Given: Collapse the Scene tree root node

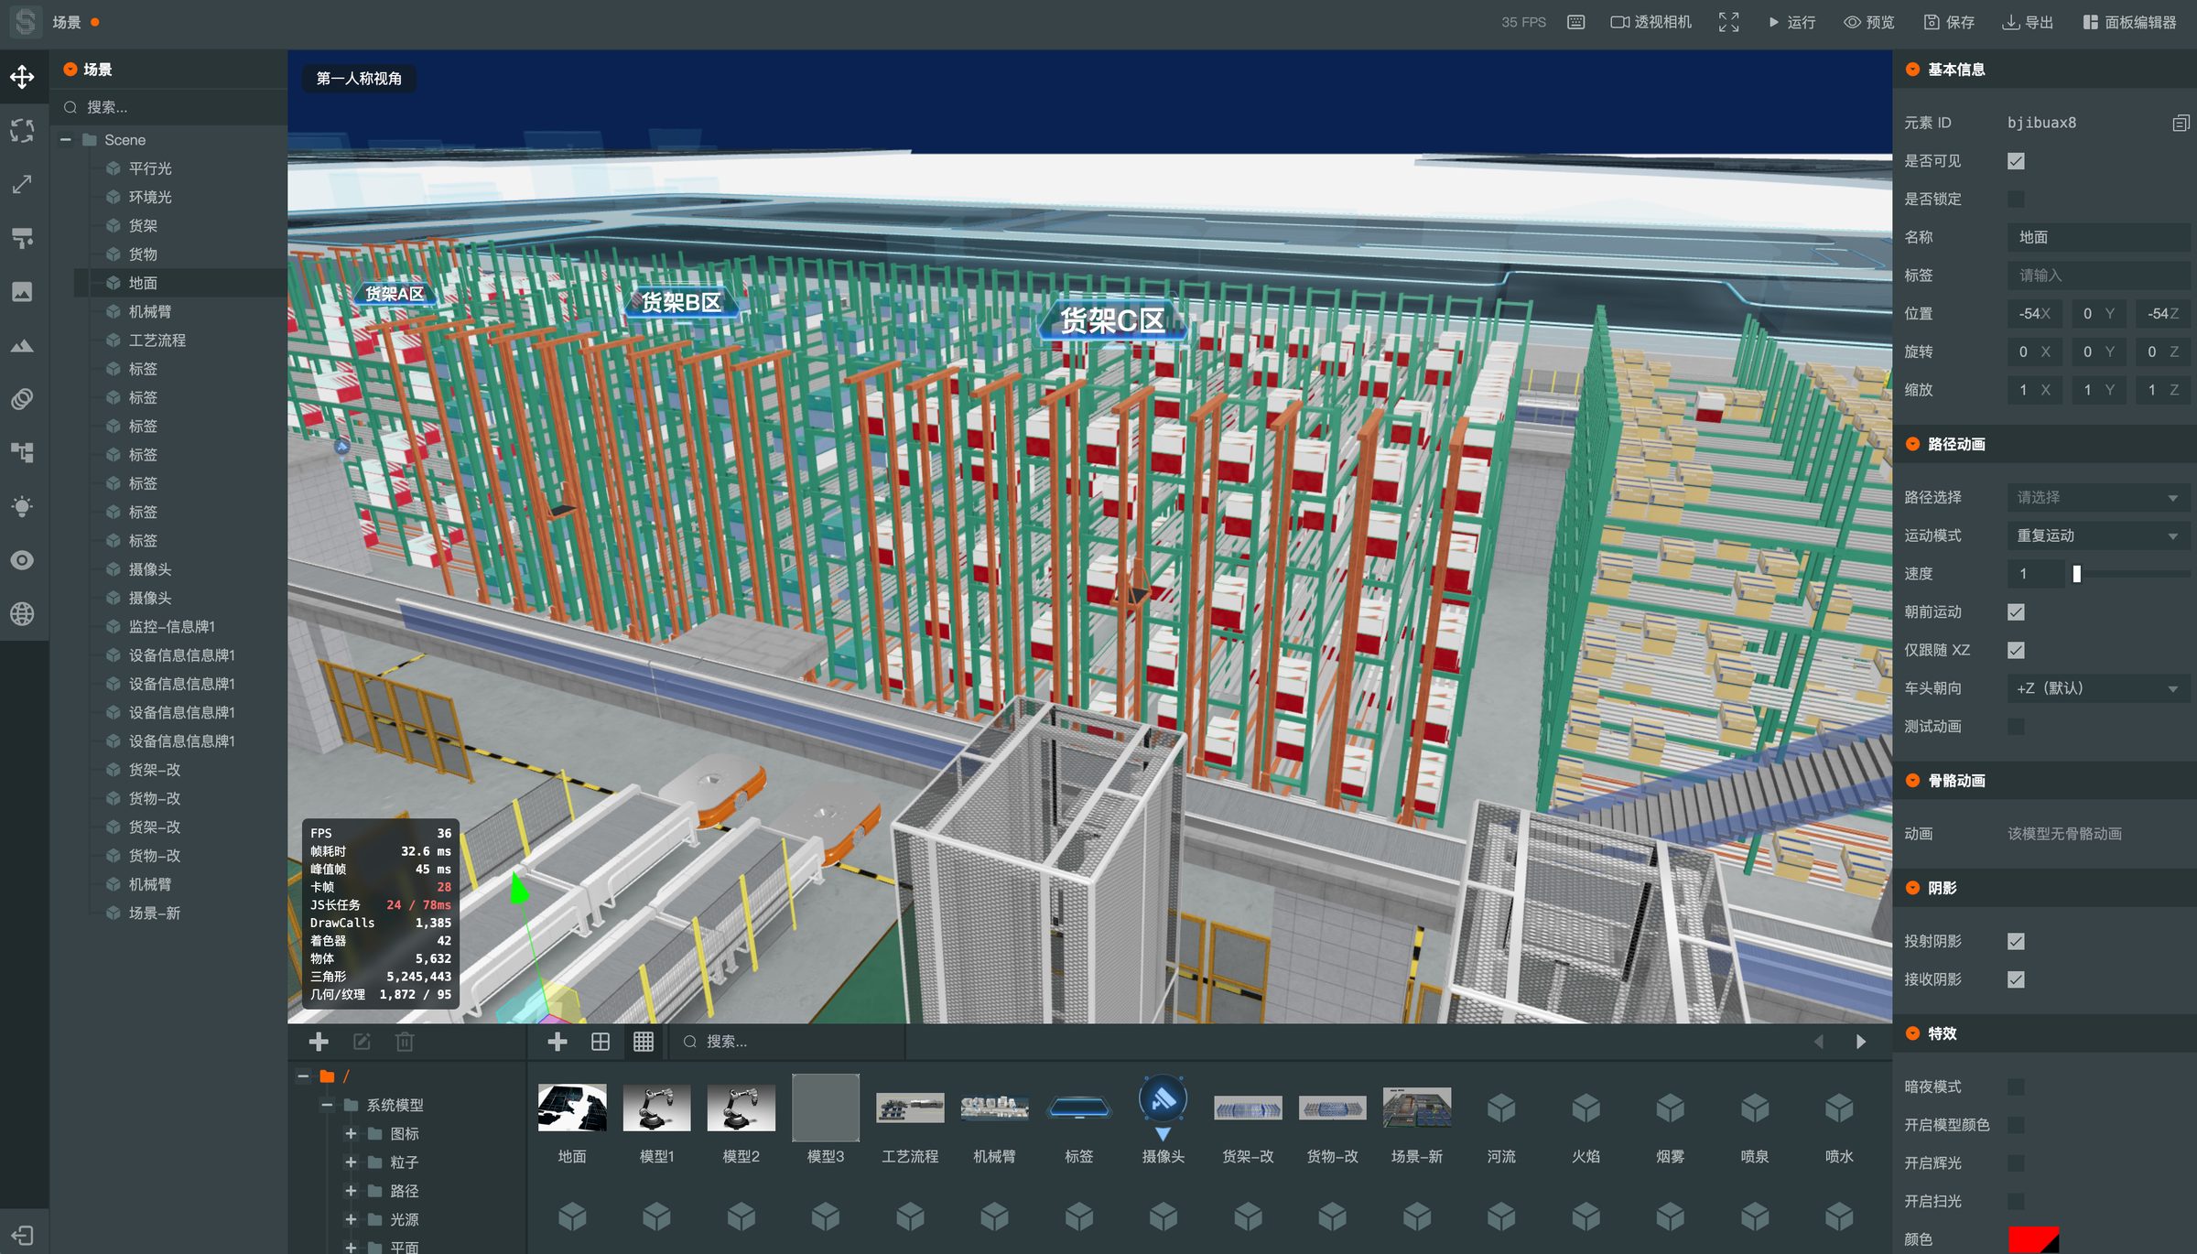Looking at the screenshot, I should (x=66, y=140).
